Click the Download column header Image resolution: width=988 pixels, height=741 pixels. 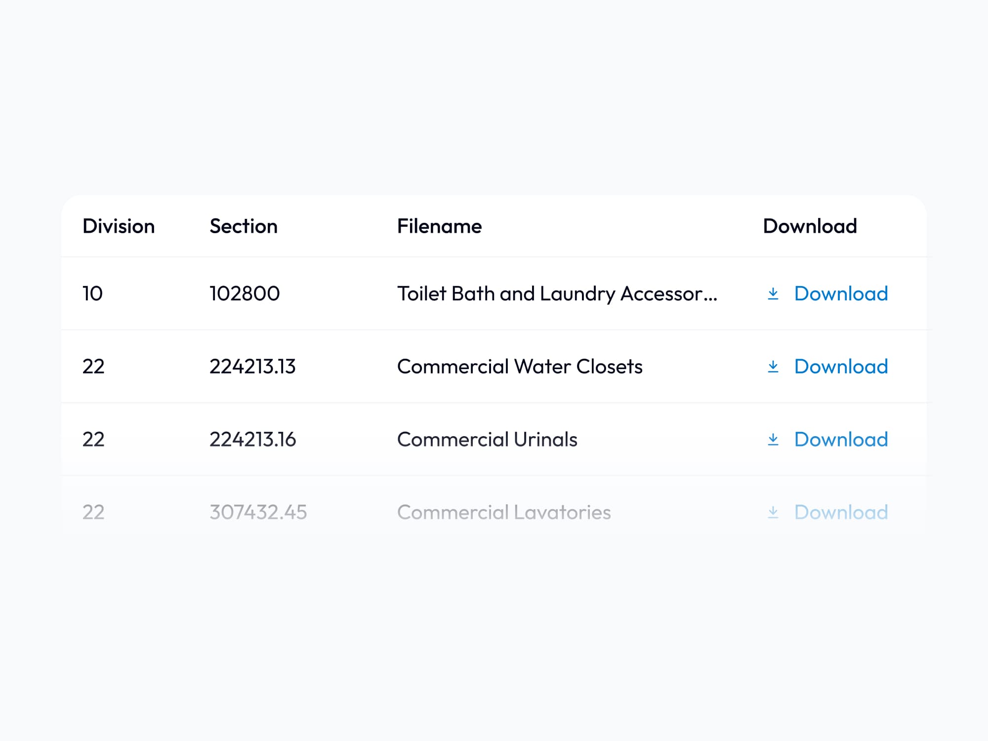pos(810,226)
